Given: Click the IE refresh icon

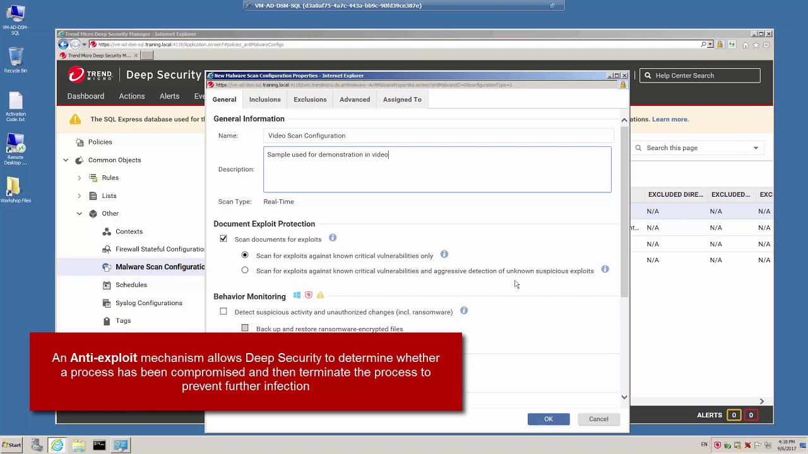Looking at the screenshot, I should (732, 45).
